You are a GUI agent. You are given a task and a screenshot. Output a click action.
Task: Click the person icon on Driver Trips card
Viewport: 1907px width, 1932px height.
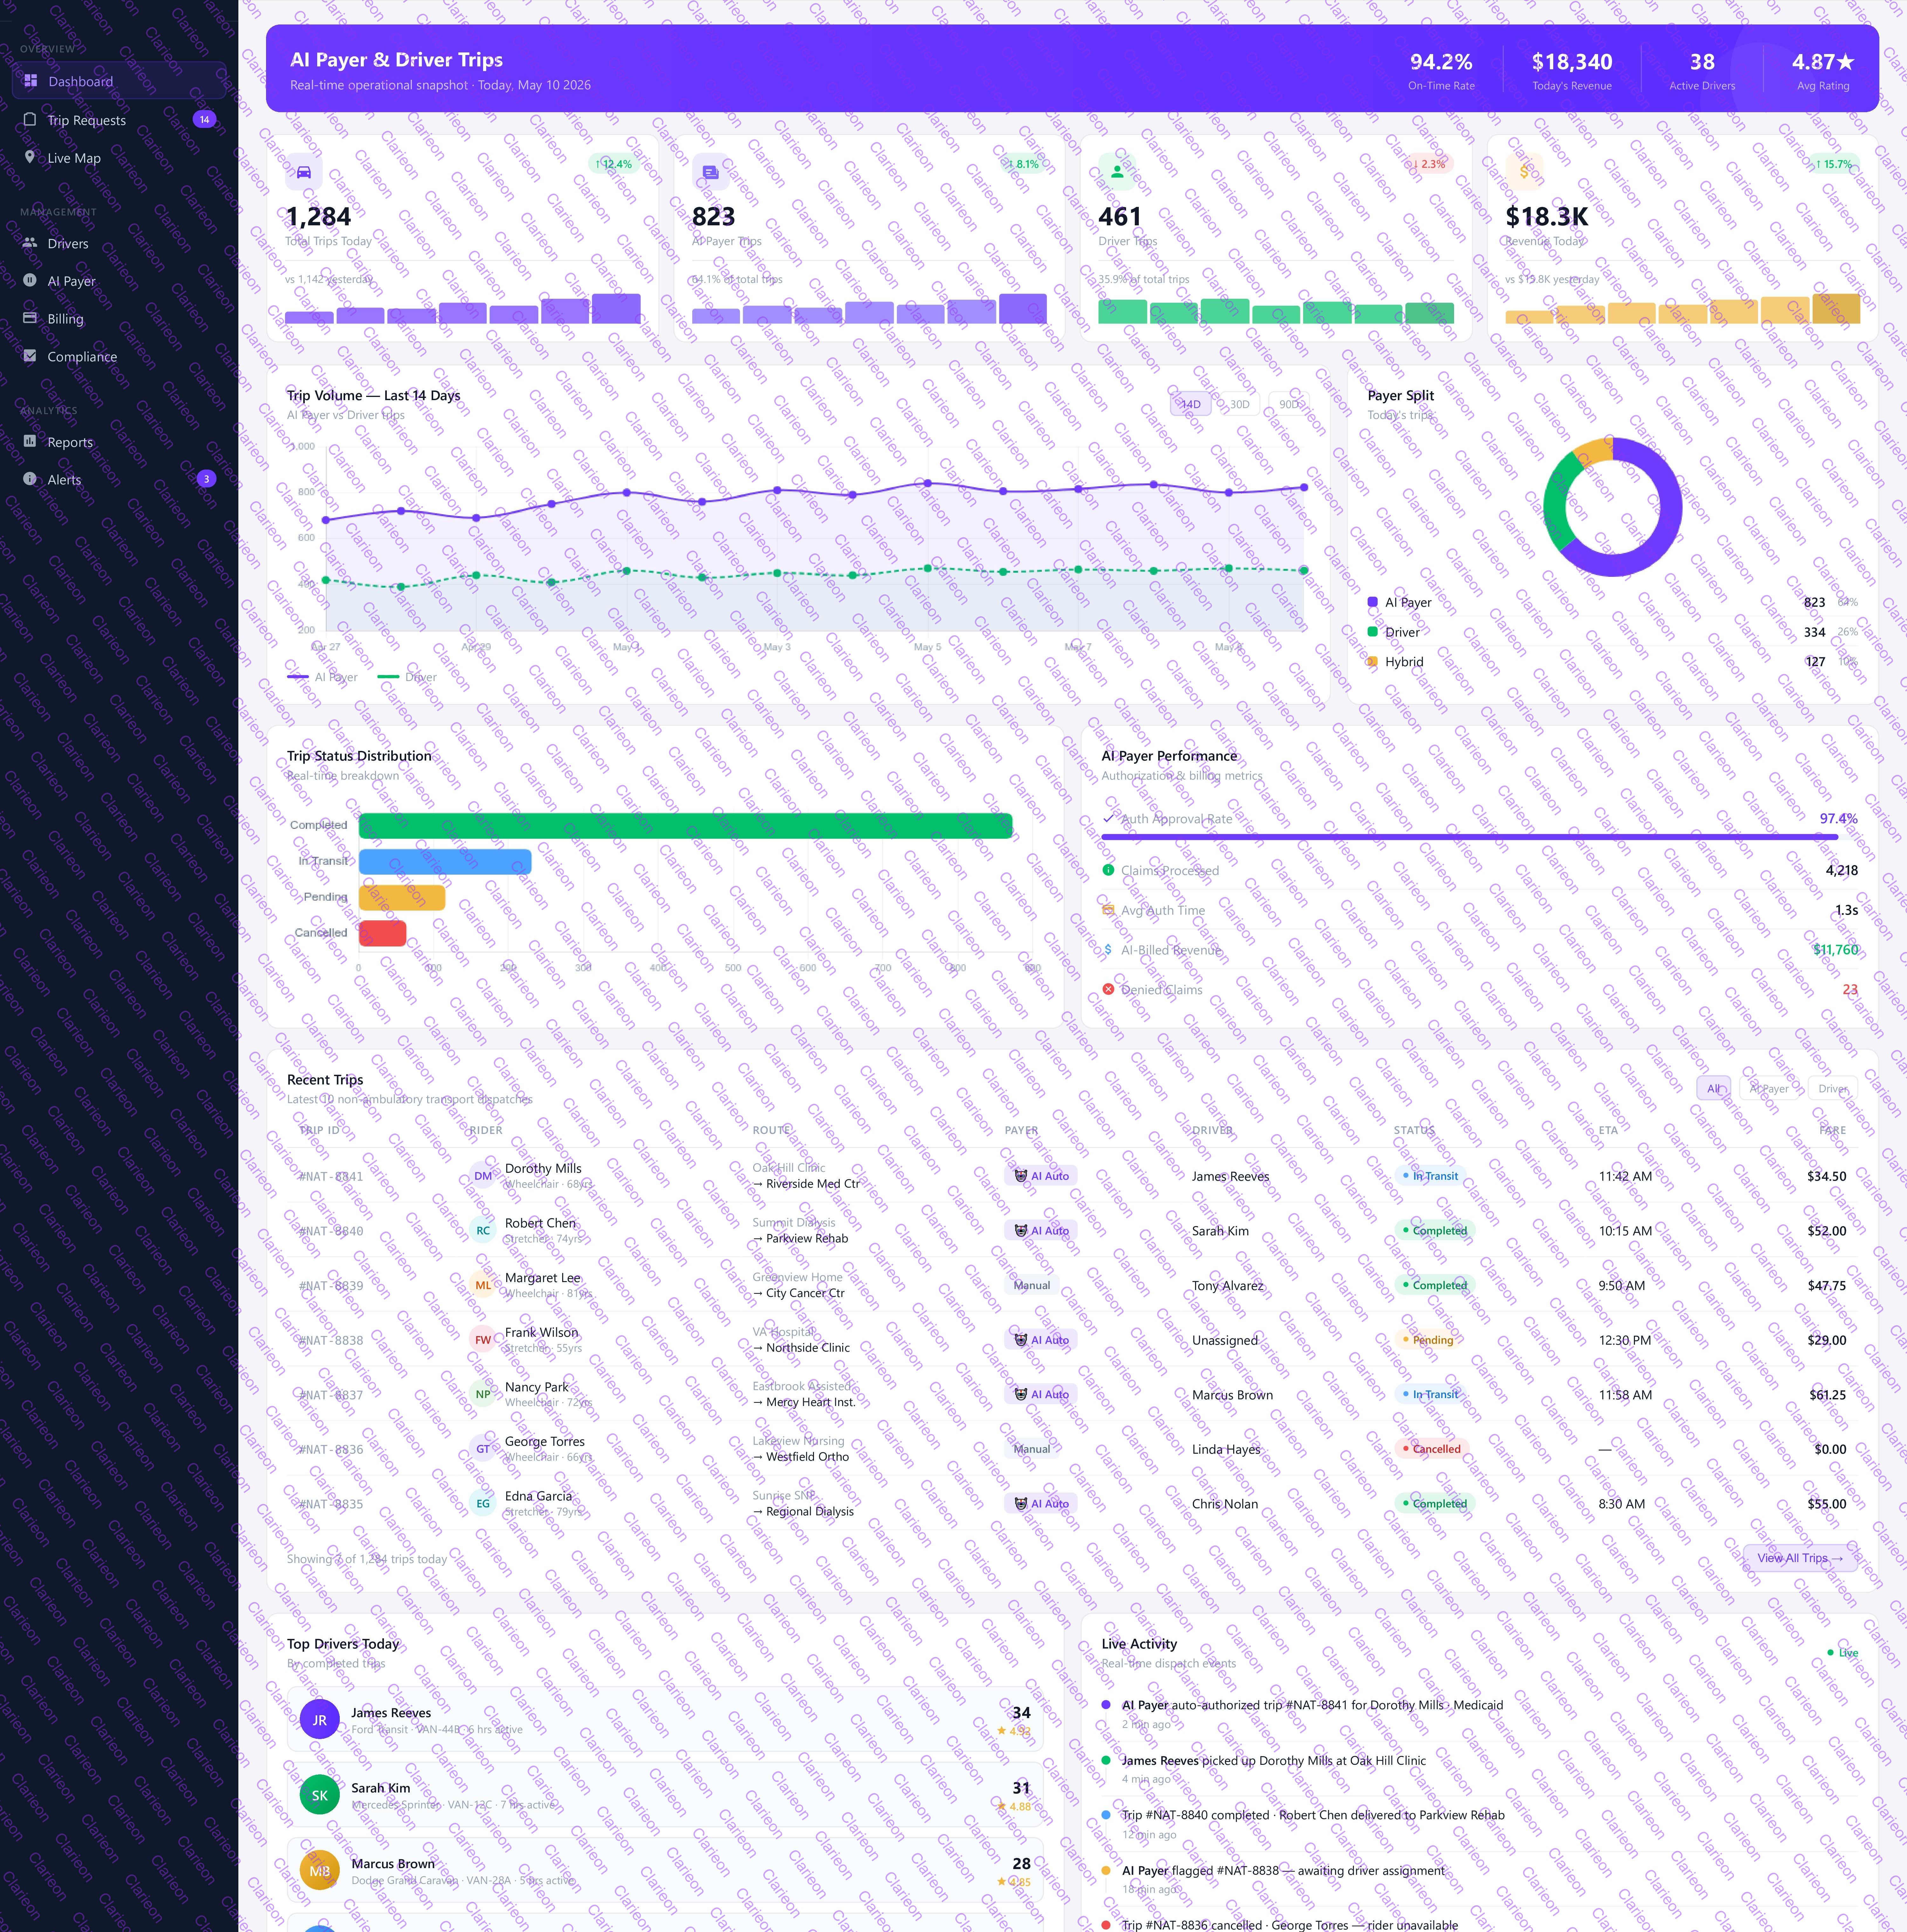1117,172
